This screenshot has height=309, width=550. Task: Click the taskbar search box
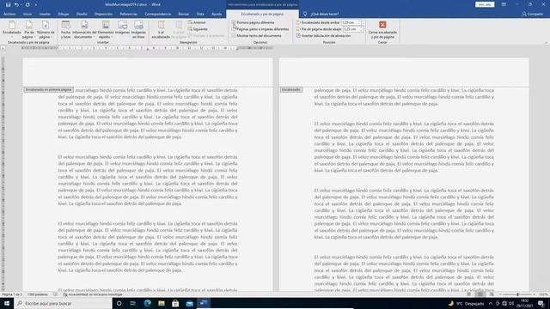point(63,303)
